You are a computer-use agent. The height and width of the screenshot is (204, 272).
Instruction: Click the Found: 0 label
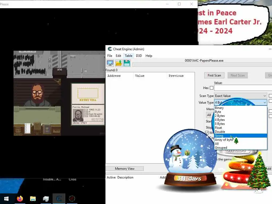pyautogui.click(x=112, y=70)
